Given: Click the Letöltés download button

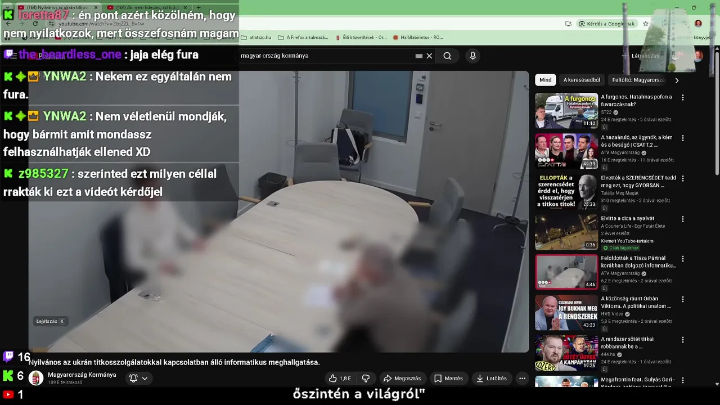Looking at the screenshot, I should click(492, 379).
